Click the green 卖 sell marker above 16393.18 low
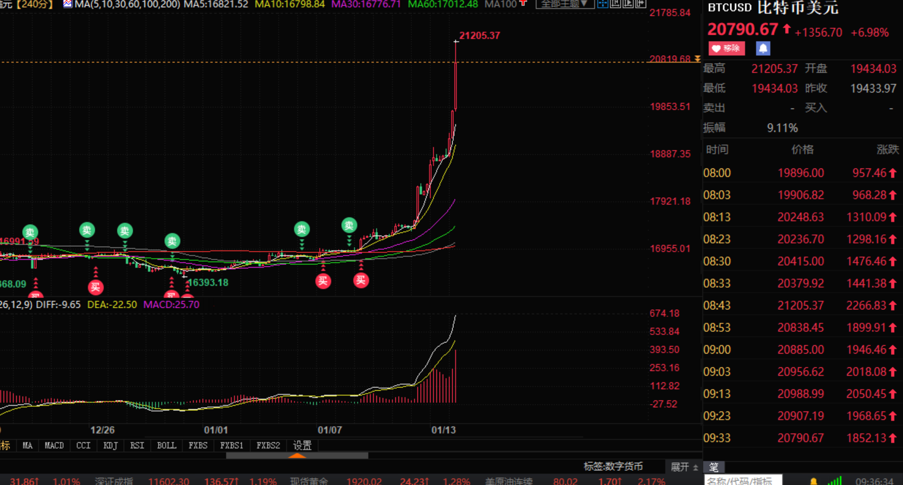 coord(172,241)
